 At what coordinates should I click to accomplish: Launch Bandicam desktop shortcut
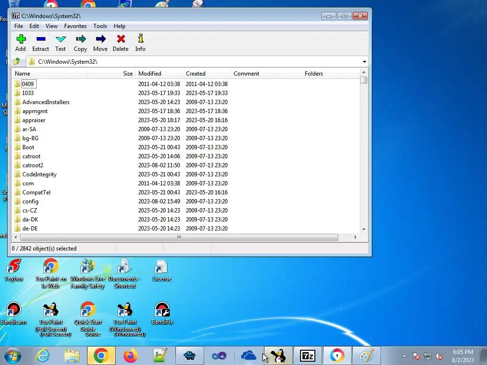tap(13, 314)
